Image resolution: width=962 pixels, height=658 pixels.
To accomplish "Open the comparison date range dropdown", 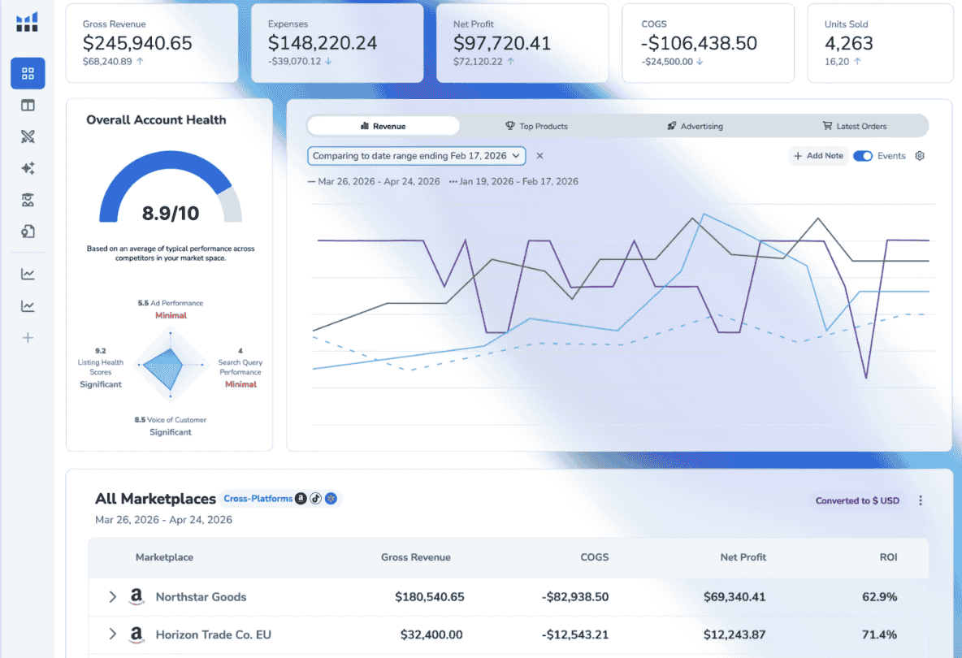I will click(x=417, y=156).
